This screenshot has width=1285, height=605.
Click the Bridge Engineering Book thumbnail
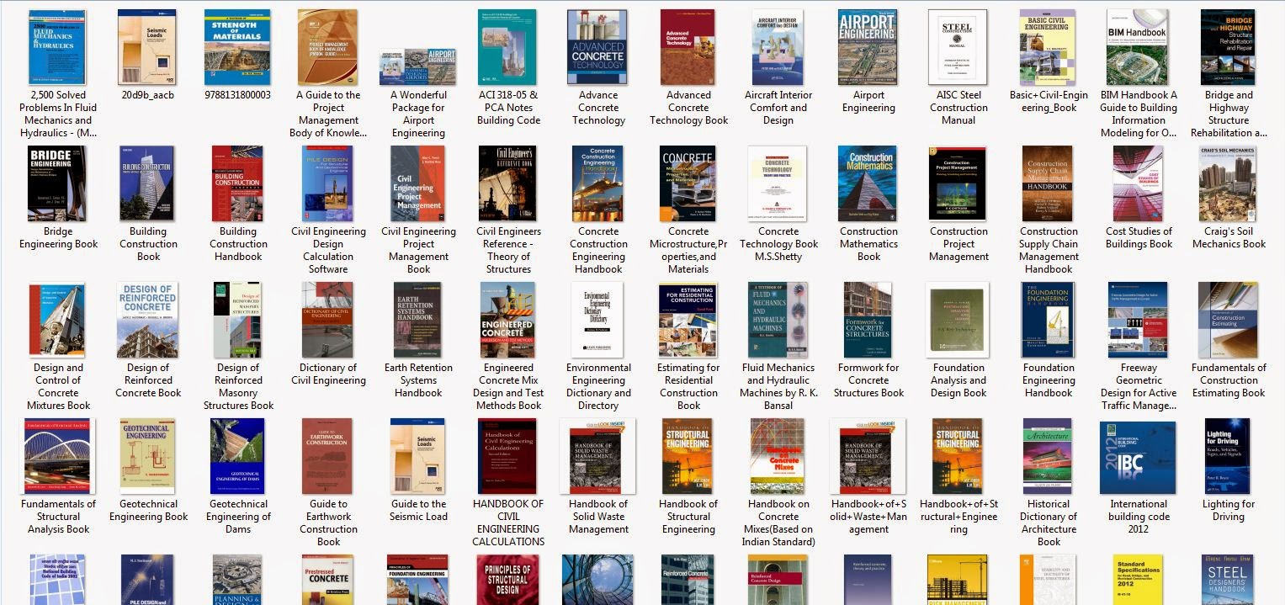(x=56, y=183)
